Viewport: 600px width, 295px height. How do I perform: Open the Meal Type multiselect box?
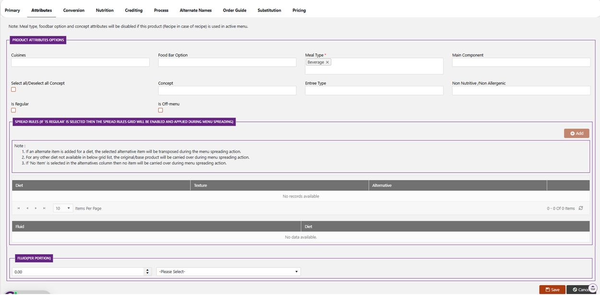point(374,66)
